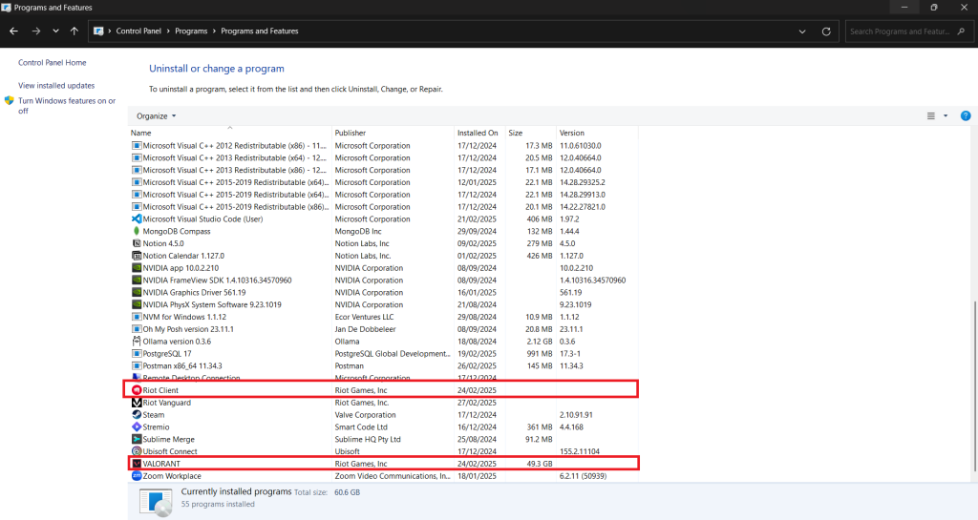Select the PostgreSQL 17 icon
The image size is (978, 520).
pyautogui.click(x=137, y=354)
